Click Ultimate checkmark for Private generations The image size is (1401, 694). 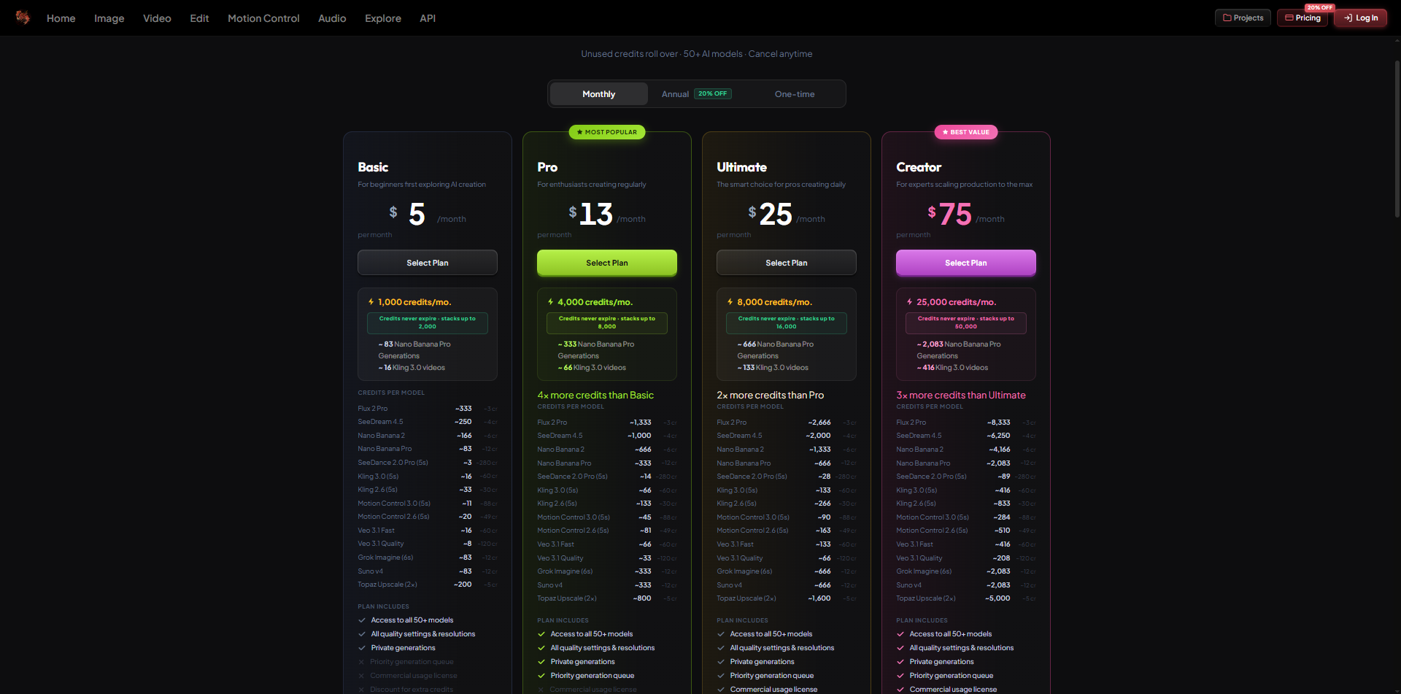pyautogui.click(x=720, y=662)
